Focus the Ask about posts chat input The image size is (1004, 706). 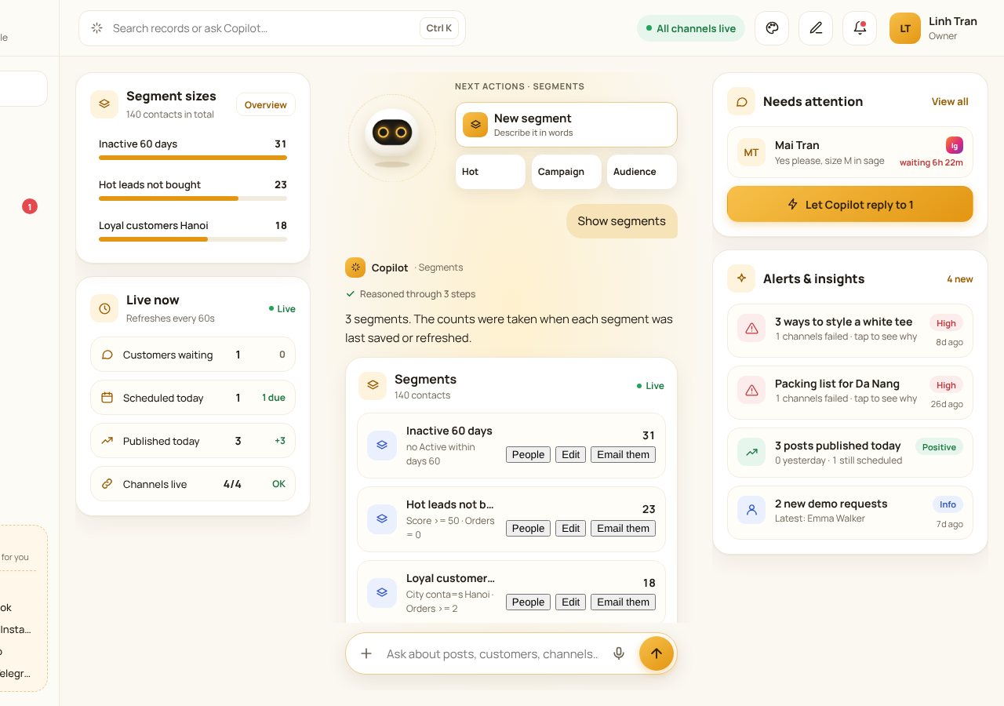492,653
